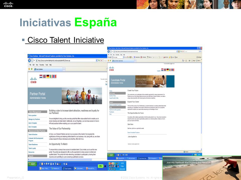Click Cisco logo on Partner Portal page

tap(33, 80)
